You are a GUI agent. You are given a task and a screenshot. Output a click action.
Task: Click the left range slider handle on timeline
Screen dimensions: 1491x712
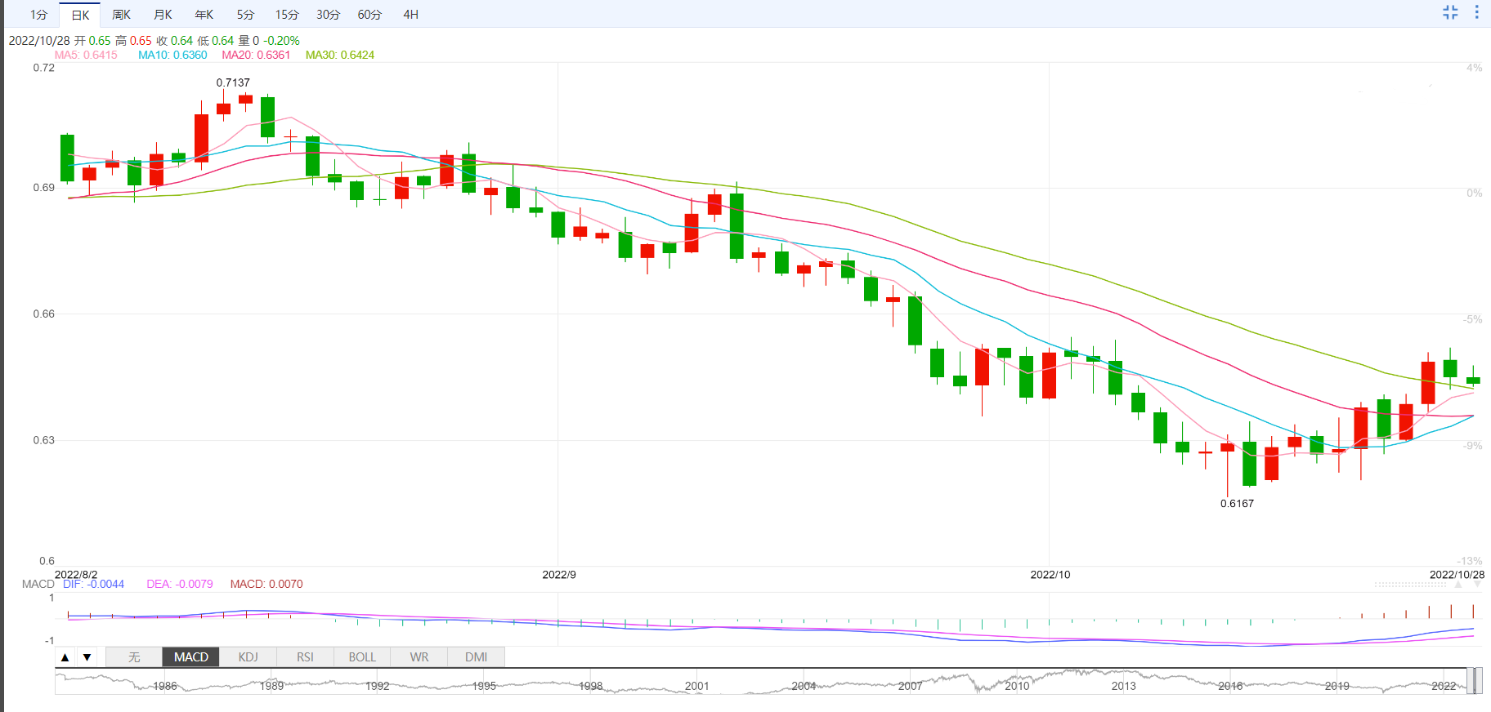tap(1470, 681)
